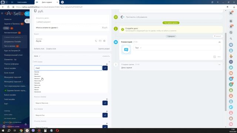
Task: Open Задачи и Проекты in left menu
Action: tap(12, 24)
